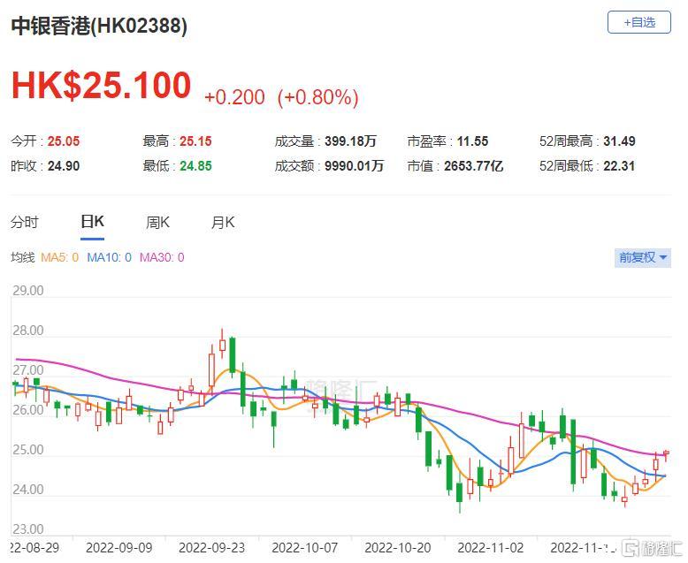Click the MA10 moving average label
688x563 pixels.
pos(110,257)
